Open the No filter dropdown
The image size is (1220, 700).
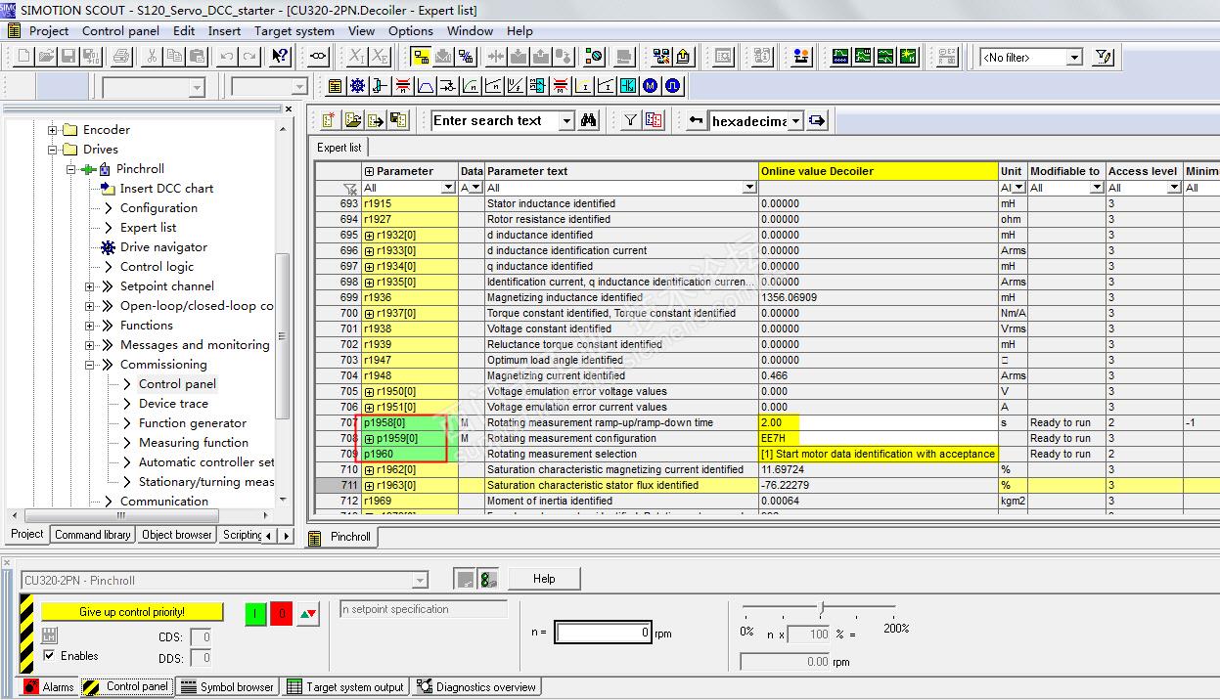click(x=1074, y=58)
